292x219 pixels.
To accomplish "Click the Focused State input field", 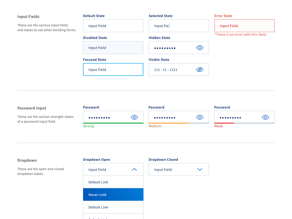I will (113, 70).
